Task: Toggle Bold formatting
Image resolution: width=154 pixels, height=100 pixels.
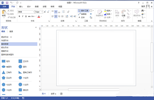Action: point(19,16)
